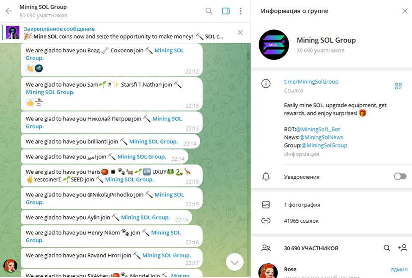Open the pinned message thumbnail

pos(13,33)
